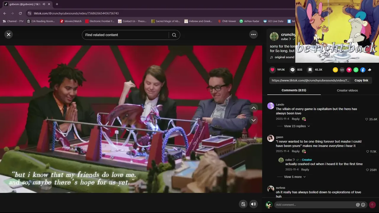Open the Contact Us - Theos bookmark
The image size is (379, 213).
(132, 21)
